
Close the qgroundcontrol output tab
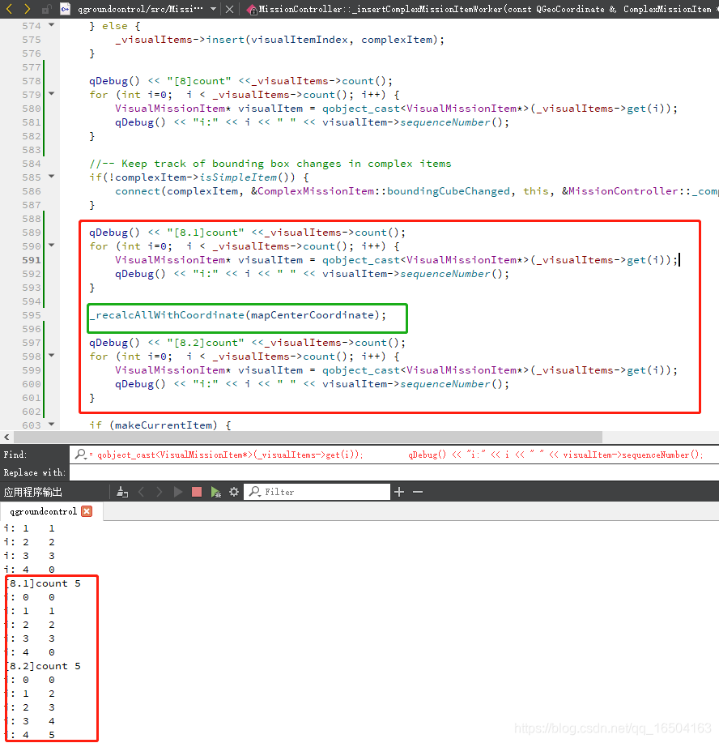[87, 511]
